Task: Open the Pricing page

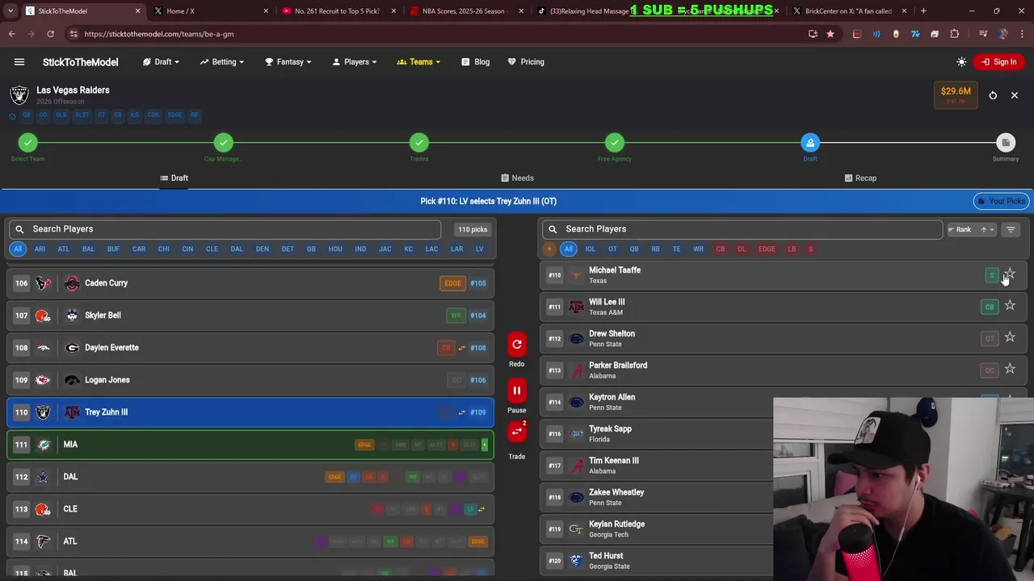Action: 526,62
